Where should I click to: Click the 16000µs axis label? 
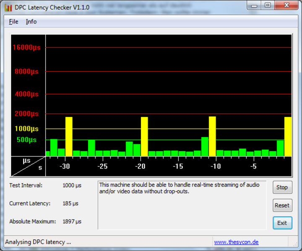[x=26, y=47]
